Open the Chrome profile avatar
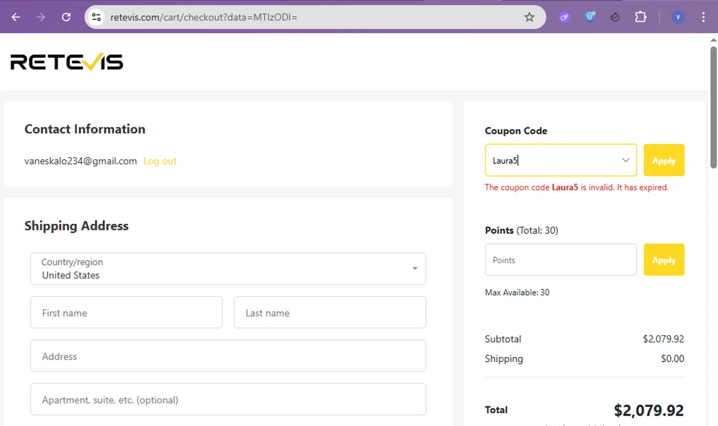 pyautogui.click(x=678, y=17)
